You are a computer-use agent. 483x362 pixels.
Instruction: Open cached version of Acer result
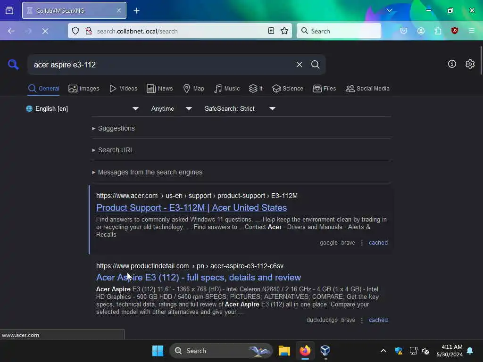pos(378,243)
